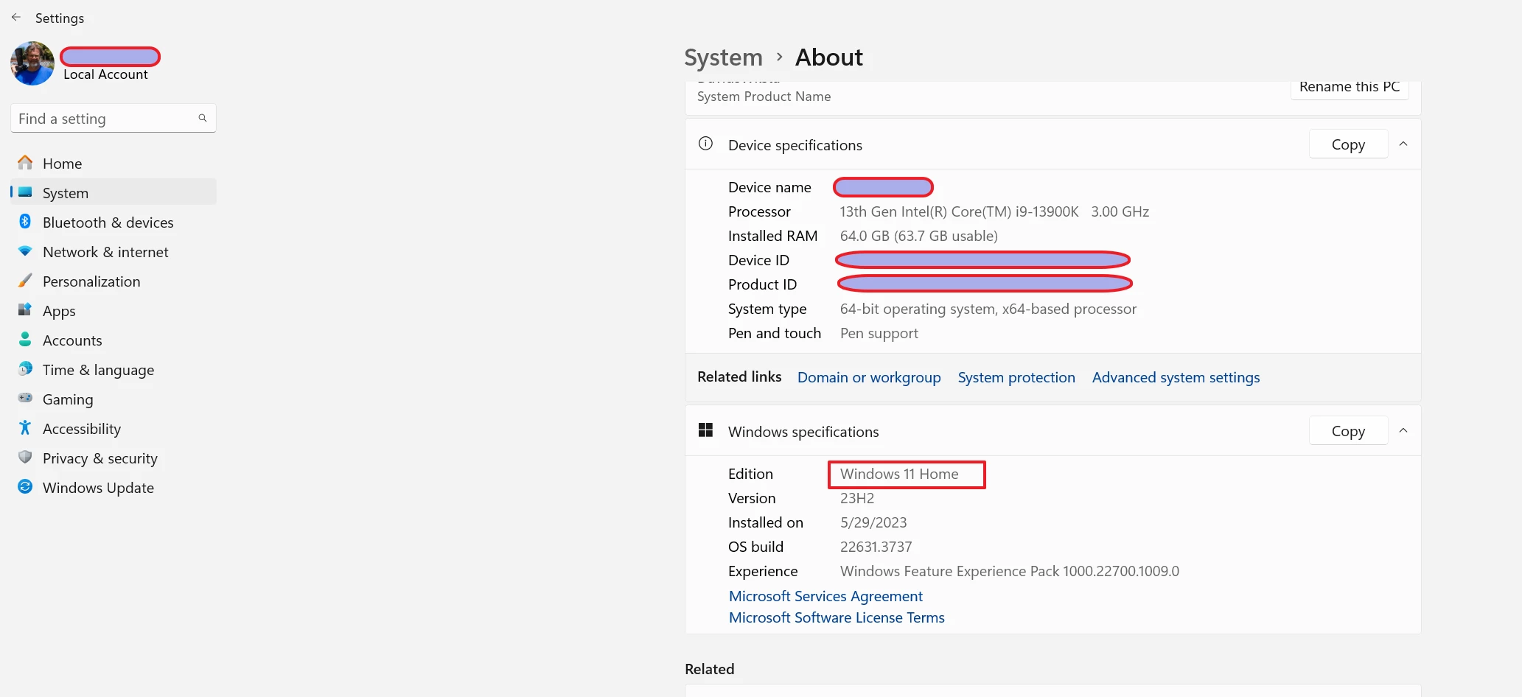
Task: Click the Windows logo icon by specifications
Action: (705, 430)
